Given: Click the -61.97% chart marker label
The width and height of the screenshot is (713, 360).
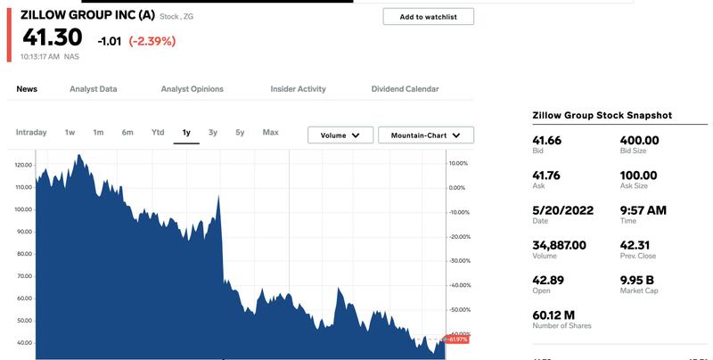Looking at the screenshot, I should [x=455, y=340].
